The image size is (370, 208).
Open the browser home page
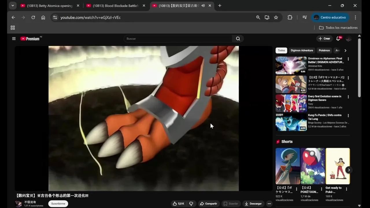click(43, 17)
